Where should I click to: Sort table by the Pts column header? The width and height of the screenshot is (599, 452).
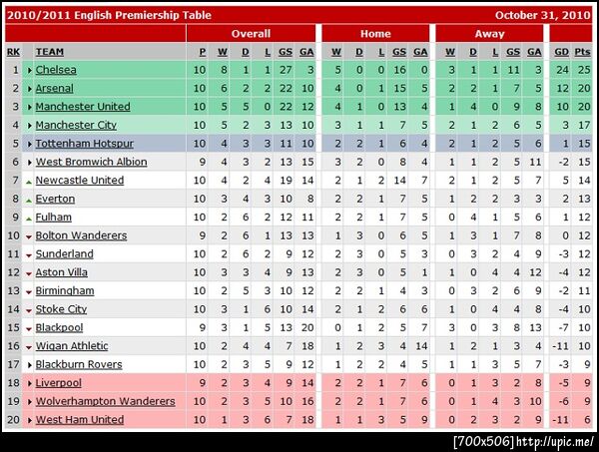[x=584, y=51]
